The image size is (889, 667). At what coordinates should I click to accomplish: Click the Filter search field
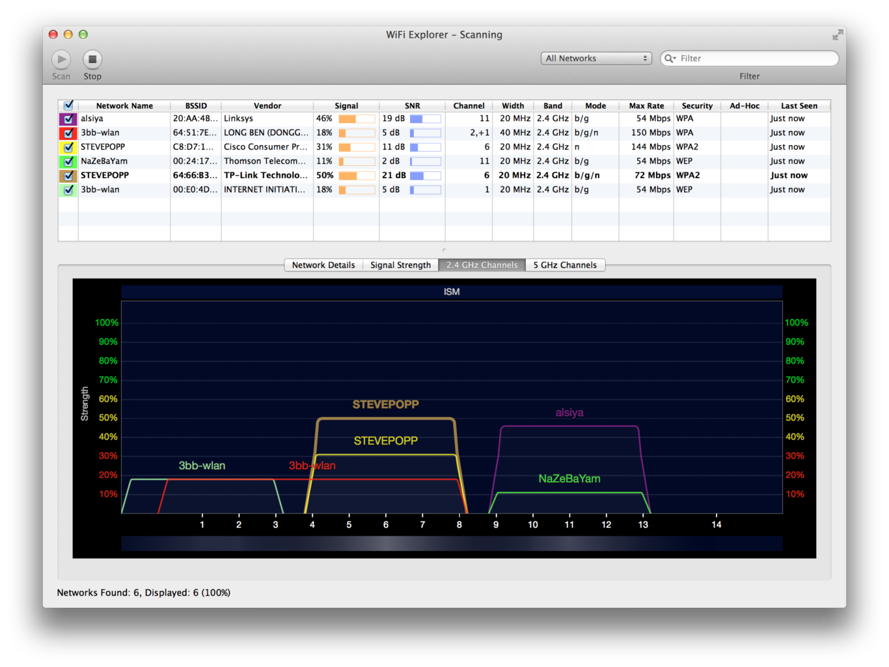749,59
